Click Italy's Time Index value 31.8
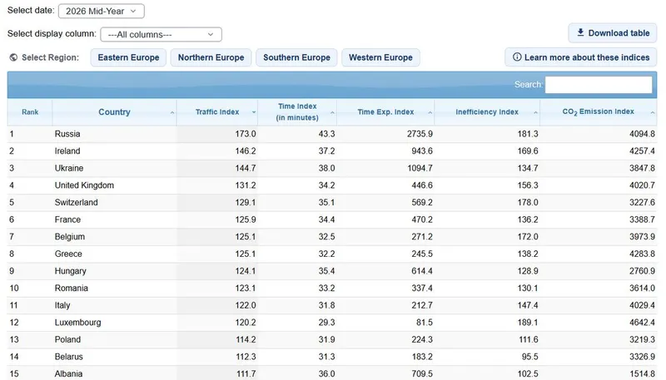This screenshot has height=380, width=666. tap(326, 305)
